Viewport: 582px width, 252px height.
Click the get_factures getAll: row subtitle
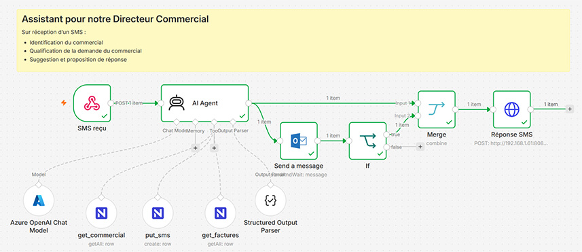pyautogui.click(x=221, y=245)
